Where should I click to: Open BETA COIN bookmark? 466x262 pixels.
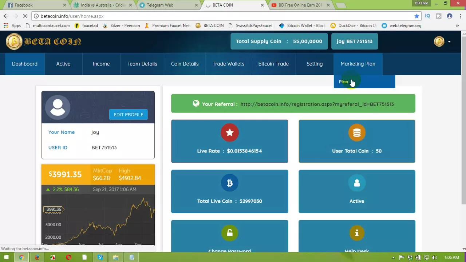coord(210,25)
